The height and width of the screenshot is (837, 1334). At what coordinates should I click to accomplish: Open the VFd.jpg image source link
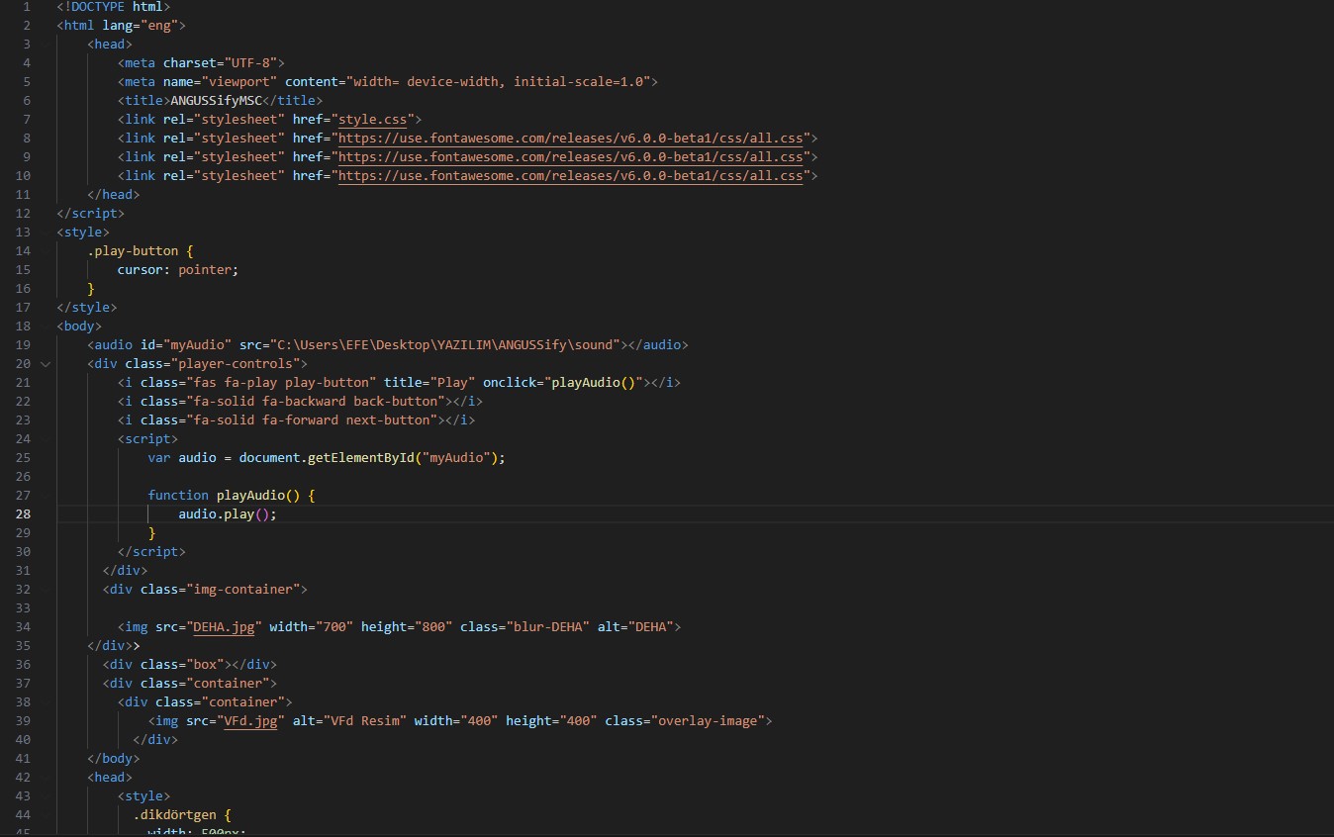tap(253, 721)
